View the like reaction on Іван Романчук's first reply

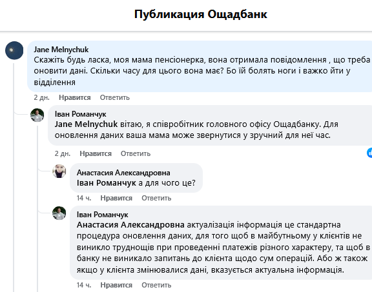(x=369, y=153)
